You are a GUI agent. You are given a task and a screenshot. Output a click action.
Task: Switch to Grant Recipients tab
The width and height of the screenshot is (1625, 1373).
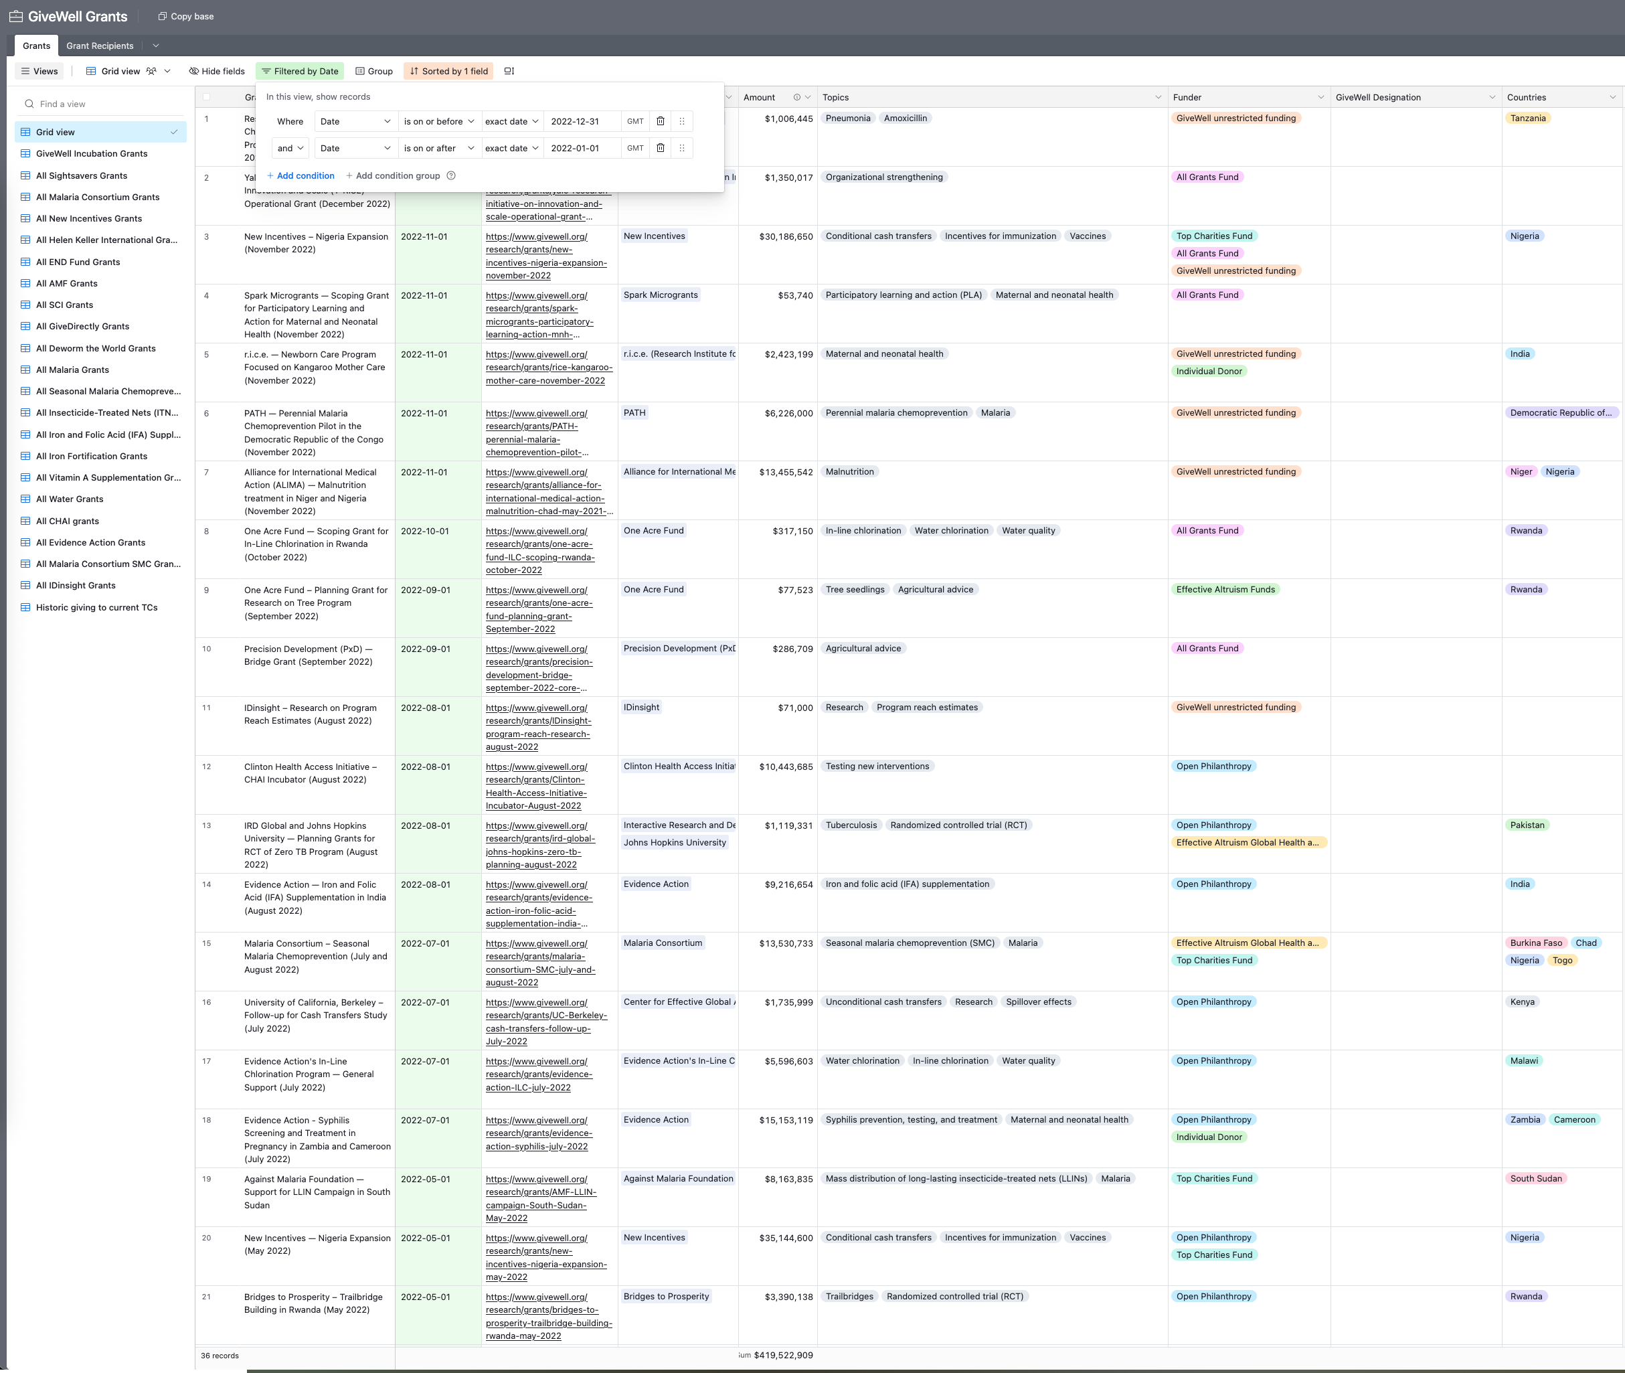pos(100,46)
